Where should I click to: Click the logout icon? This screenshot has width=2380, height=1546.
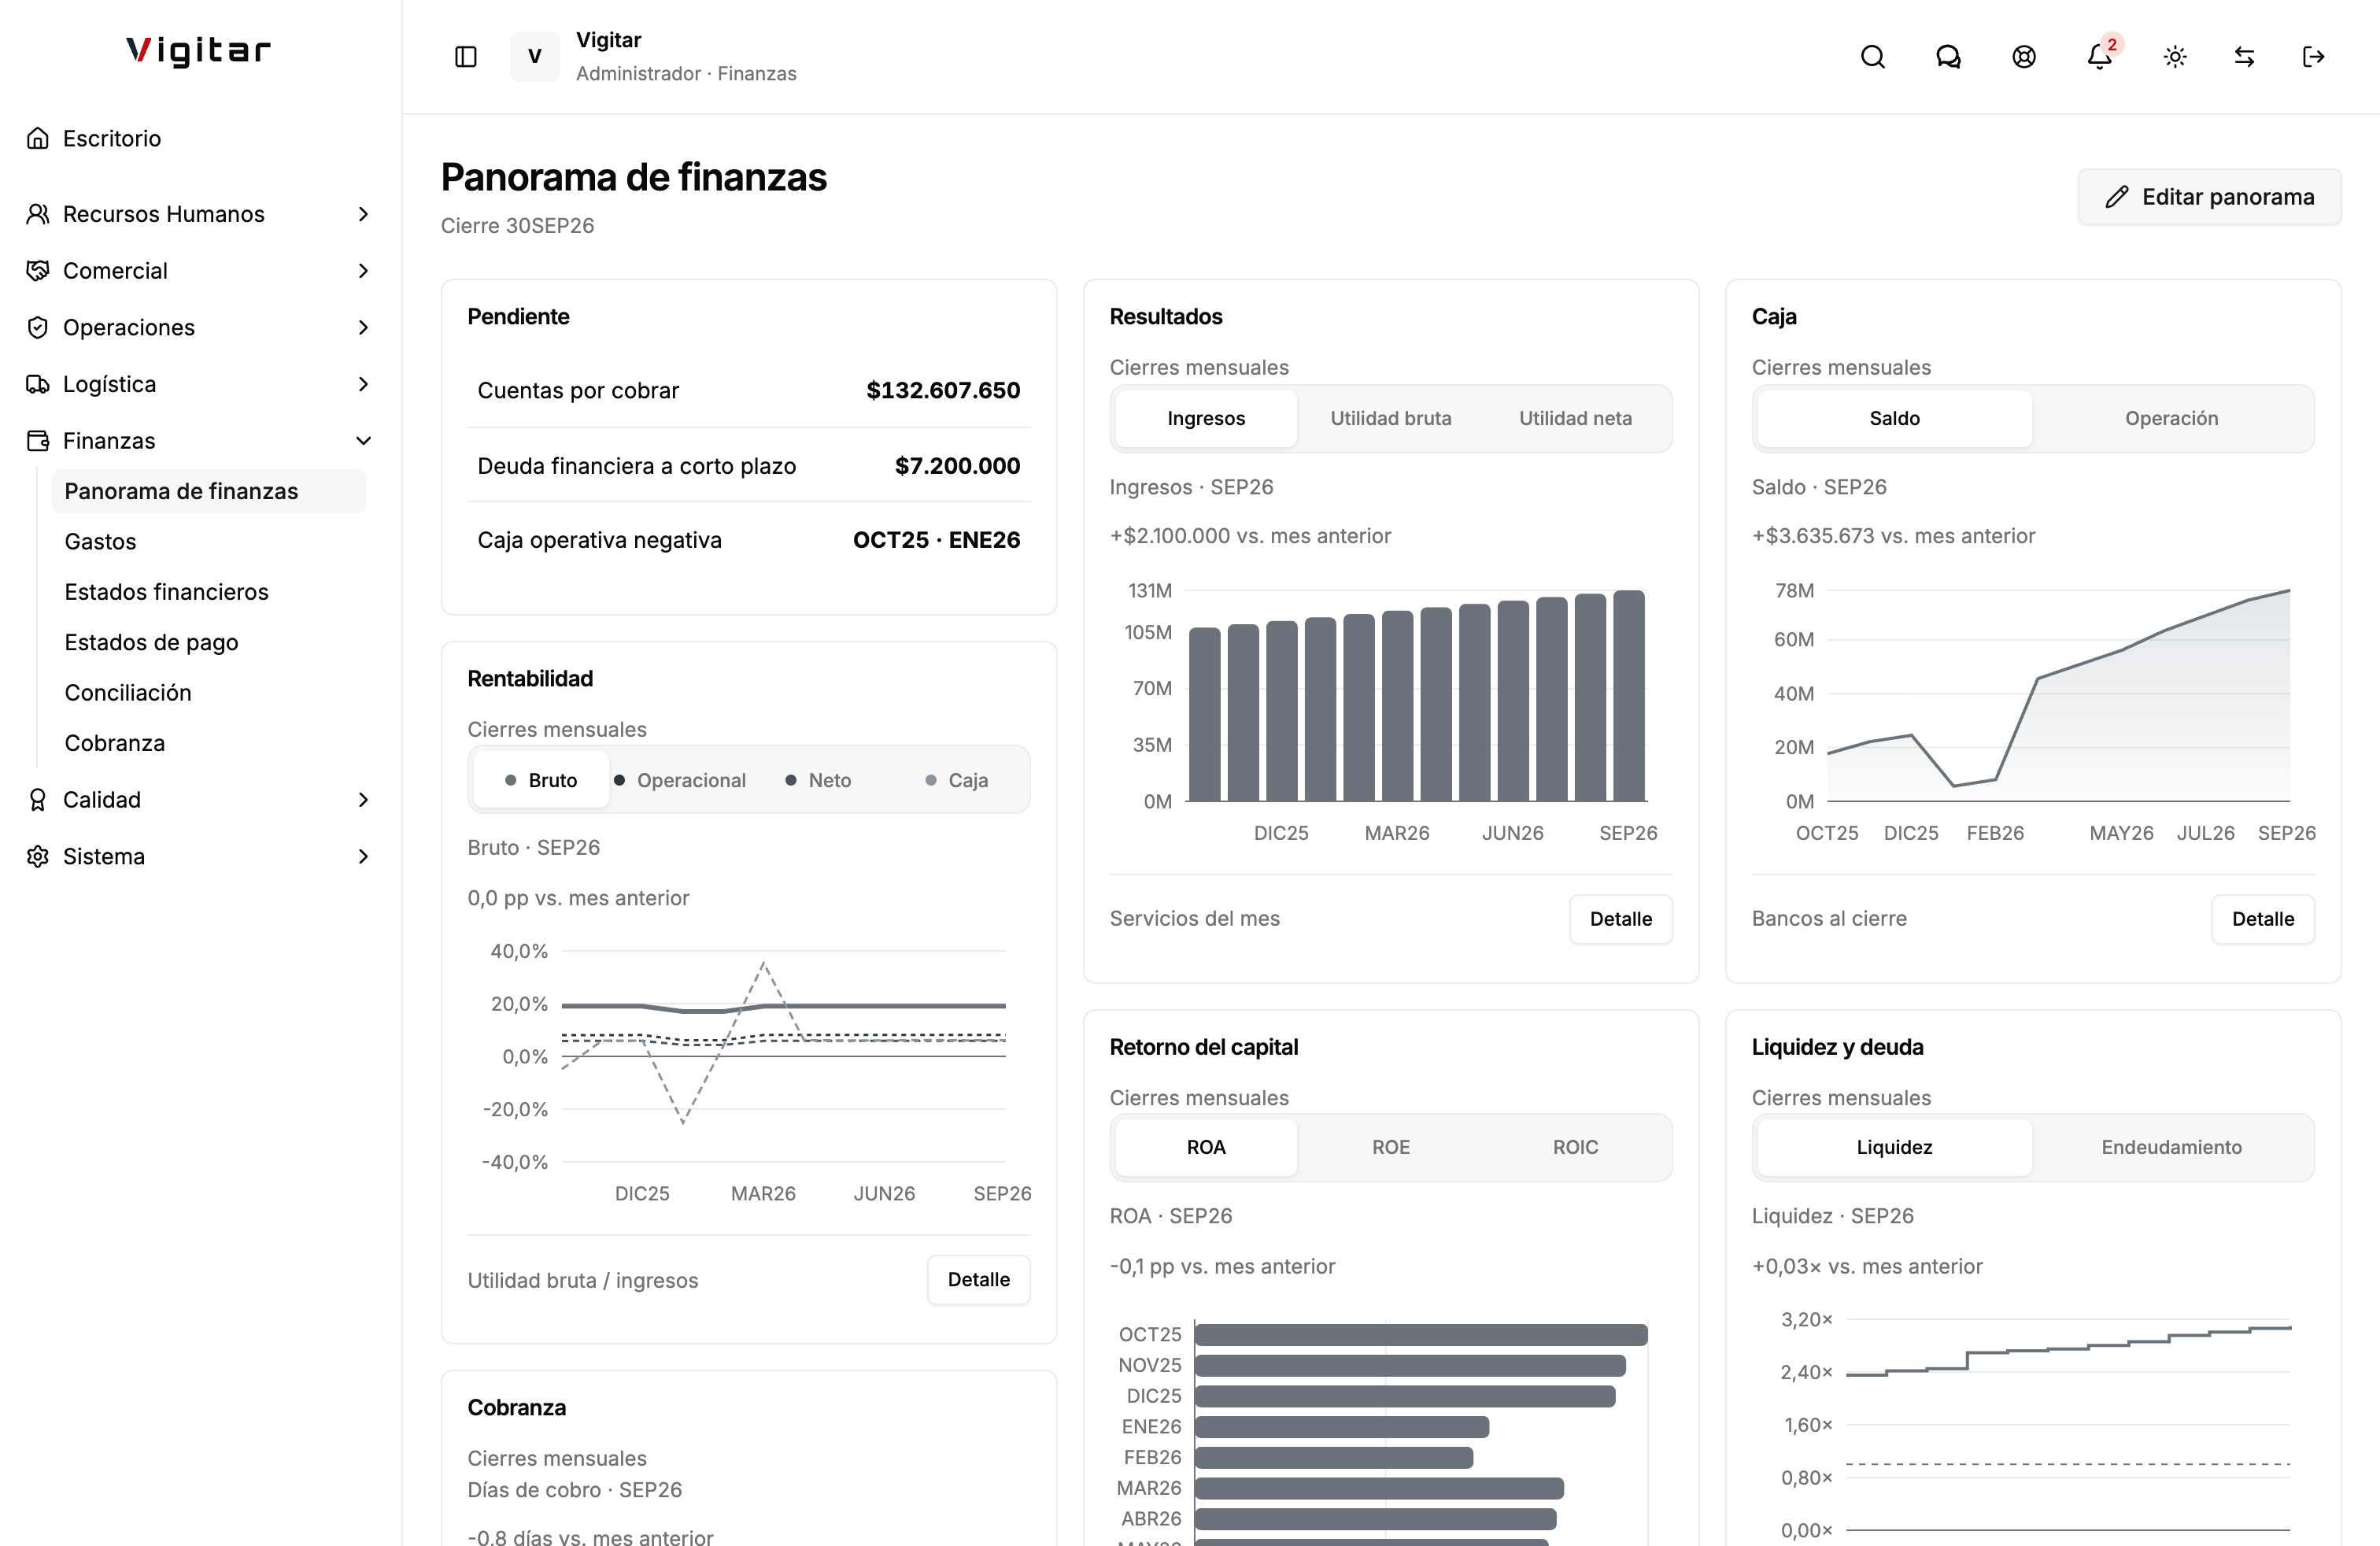[2313, 57]
